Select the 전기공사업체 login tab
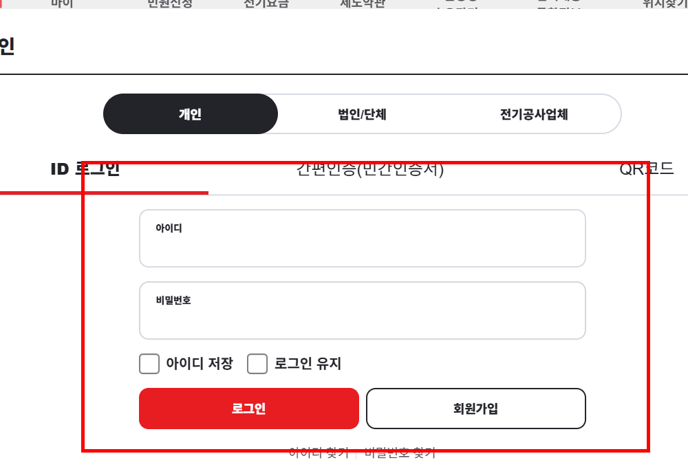The image size is (688, 467). (x=537, y=114)
